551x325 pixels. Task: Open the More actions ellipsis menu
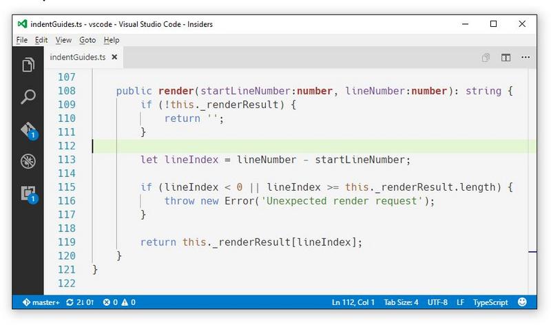526,57
